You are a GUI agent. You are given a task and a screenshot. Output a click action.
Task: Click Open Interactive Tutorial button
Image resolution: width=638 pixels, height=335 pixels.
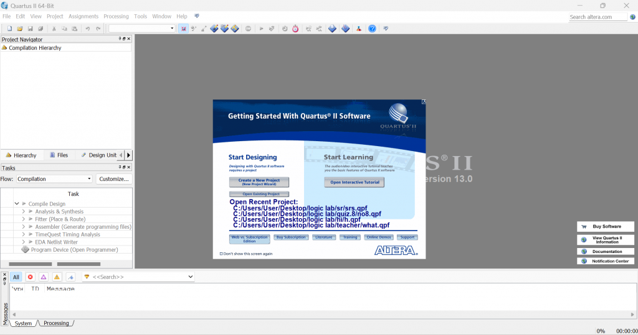pyautogui.click(x=355, y=182)
